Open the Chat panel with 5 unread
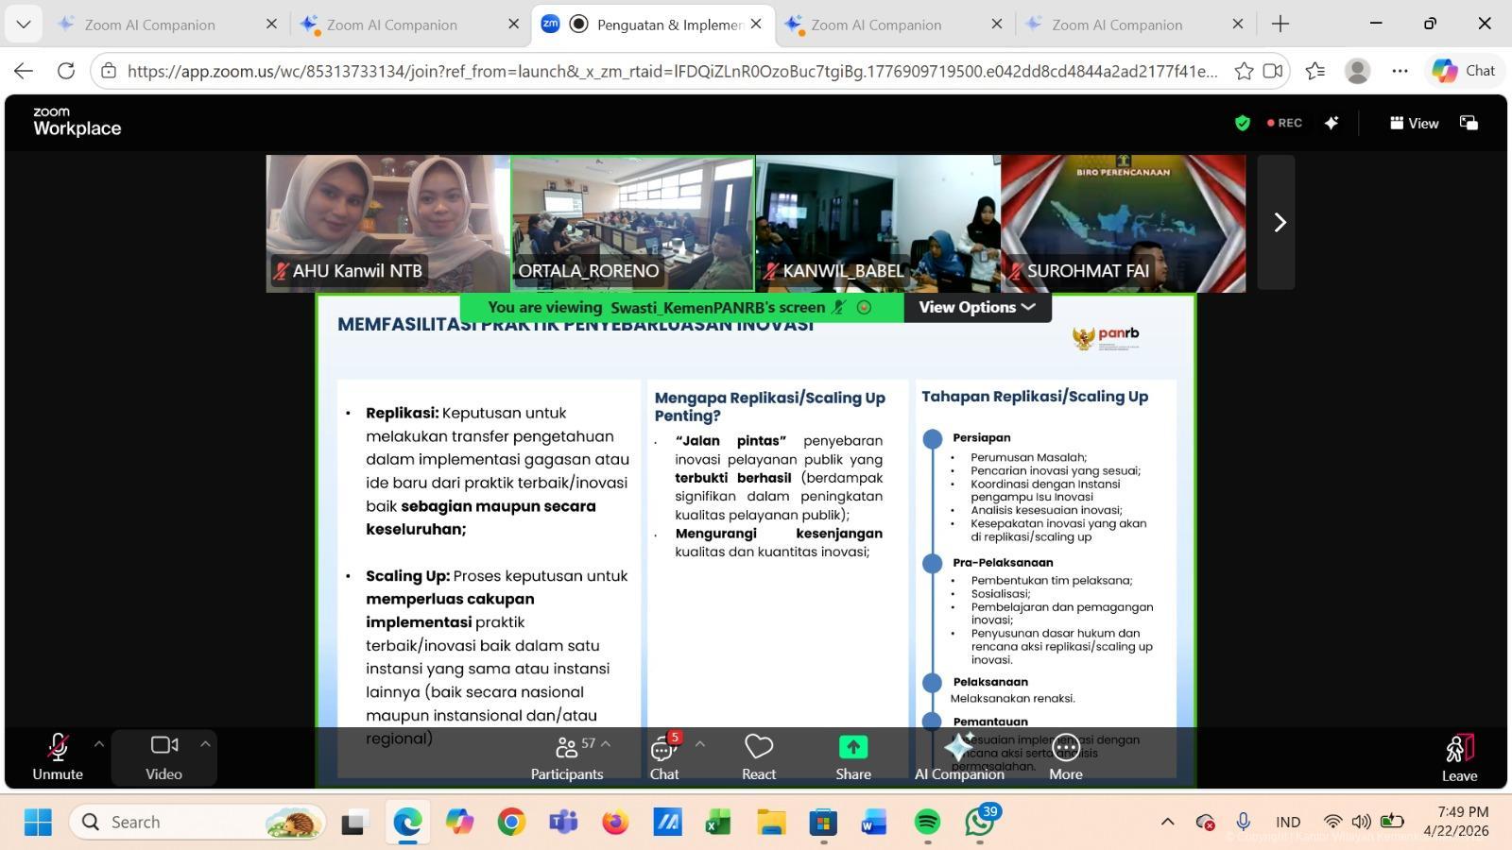 663,756
